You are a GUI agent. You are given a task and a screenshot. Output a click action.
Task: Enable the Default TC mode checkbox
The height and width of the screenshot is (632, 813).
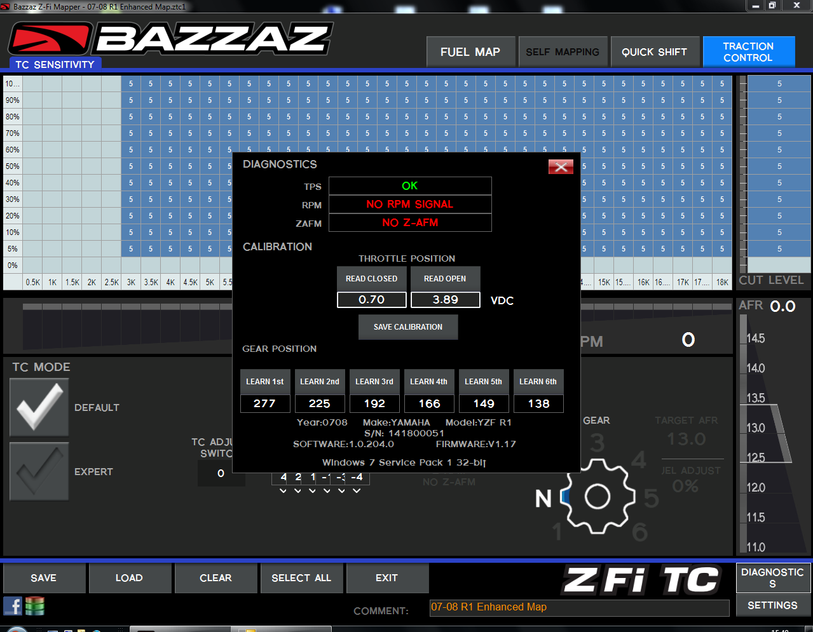tap(39, 407)
